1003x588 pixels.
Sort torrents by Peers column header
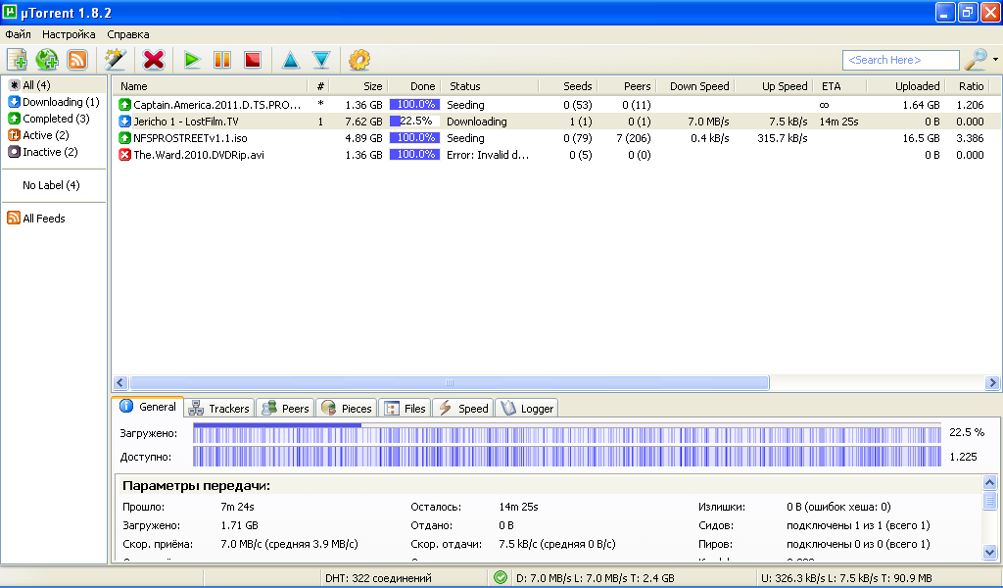(x=627, y=86)
